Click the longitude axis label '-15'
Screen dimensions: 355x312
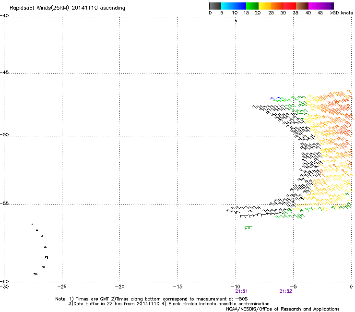[x=177, y=287]
